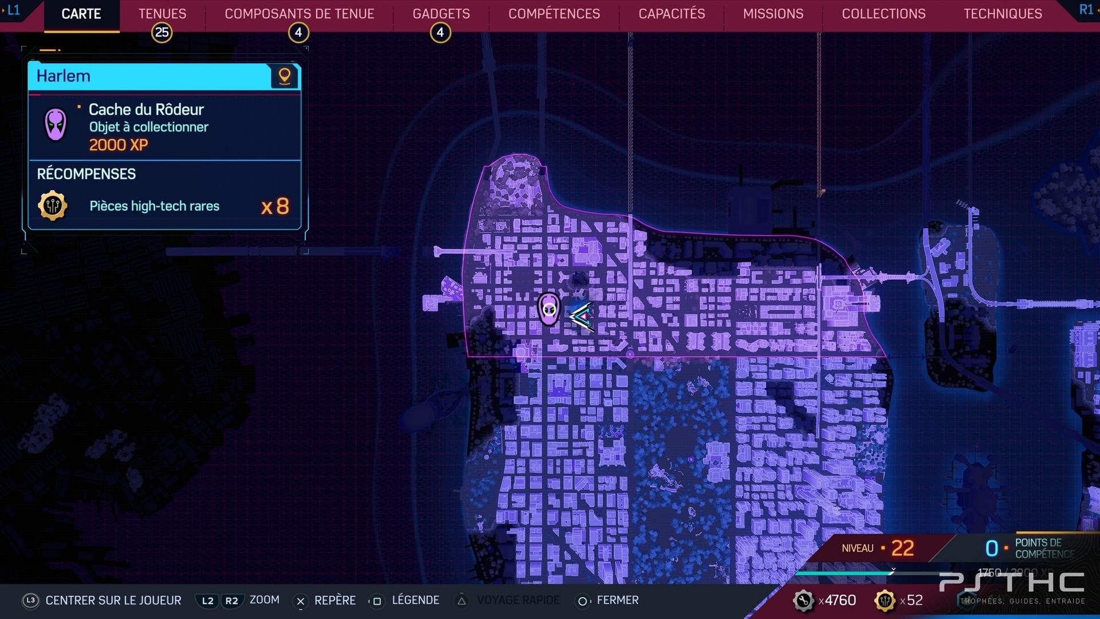Click the cross button icon for Repère
1100x619 pixels.
coord(300,601)
